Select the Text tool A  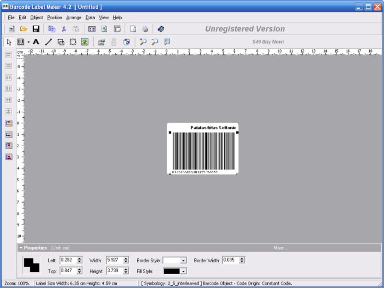pyautogui.click(x=36, y=42)
